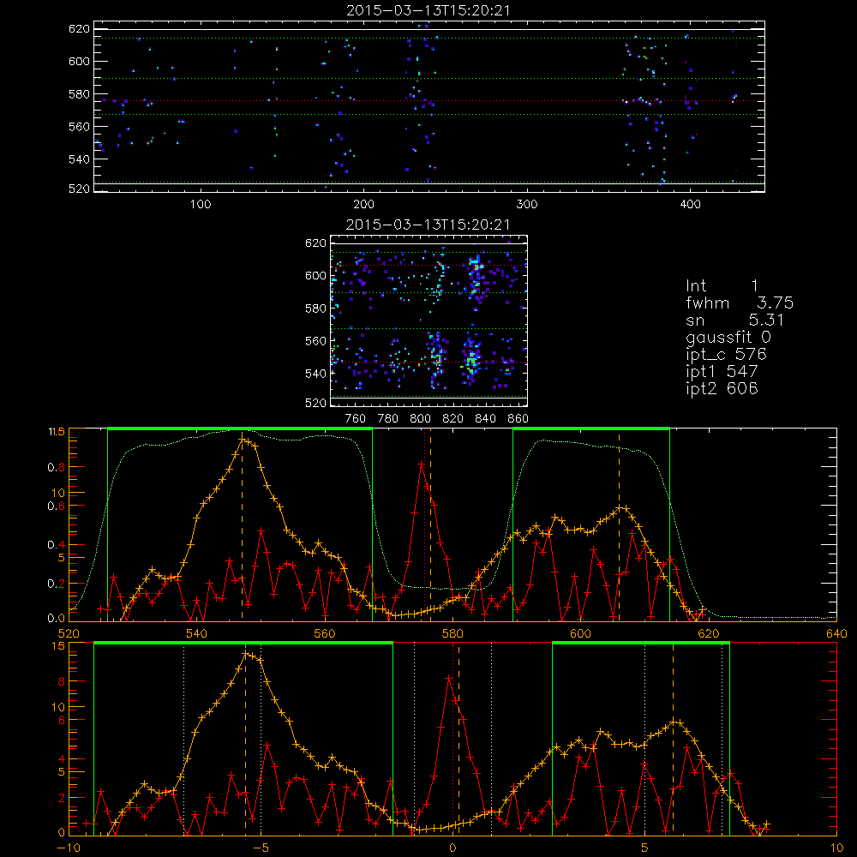Click the orange peak near -5 in bottom plot
The image size is (857, 857).
click(x=247, y=653)
